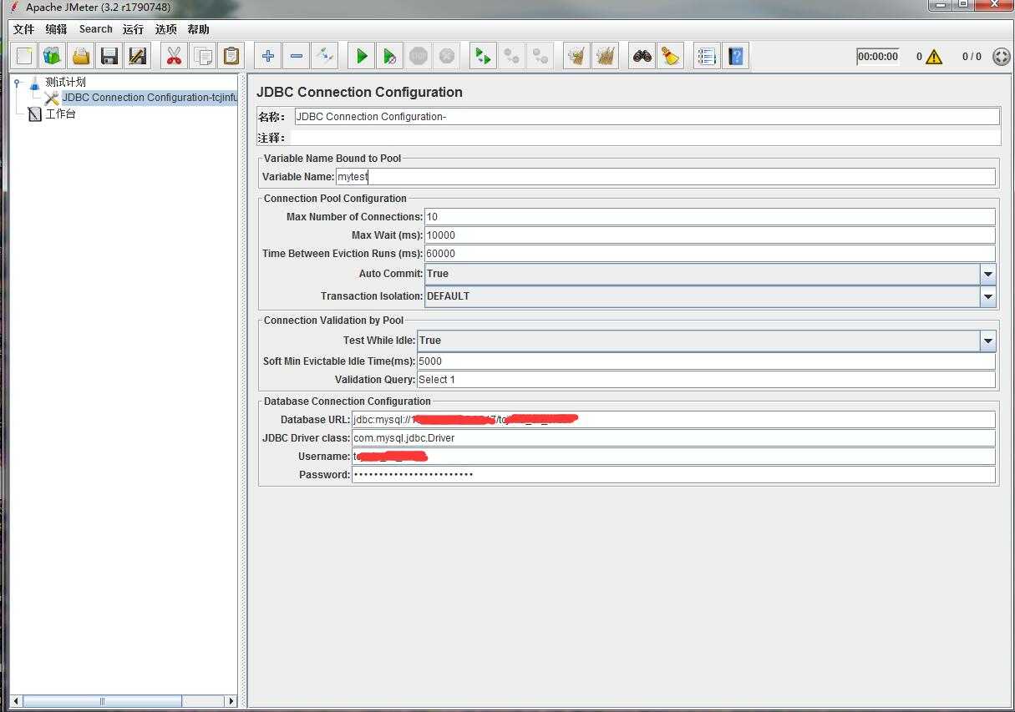
Task: Click Time Between Eviction Runs field
Action: coord(709,254)
